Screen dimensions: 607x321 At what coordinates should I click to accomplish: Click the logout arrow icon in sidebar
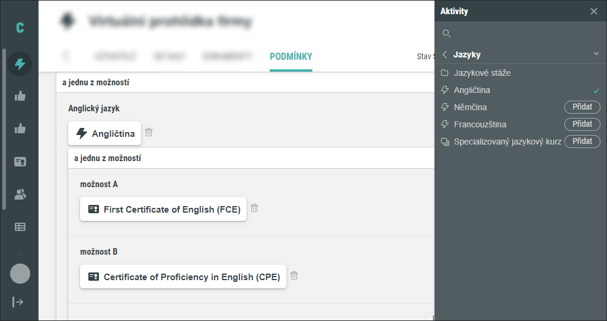pos(18,301)
